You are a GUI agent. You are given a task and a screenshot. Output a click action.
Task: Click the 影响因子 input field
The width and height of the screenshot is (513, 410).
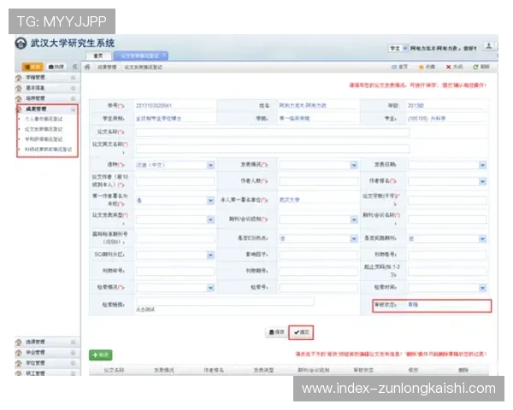point(318,255)
